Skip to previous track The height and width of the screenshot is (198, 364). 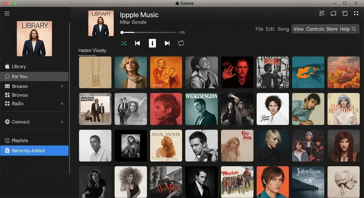coord(138,43)
